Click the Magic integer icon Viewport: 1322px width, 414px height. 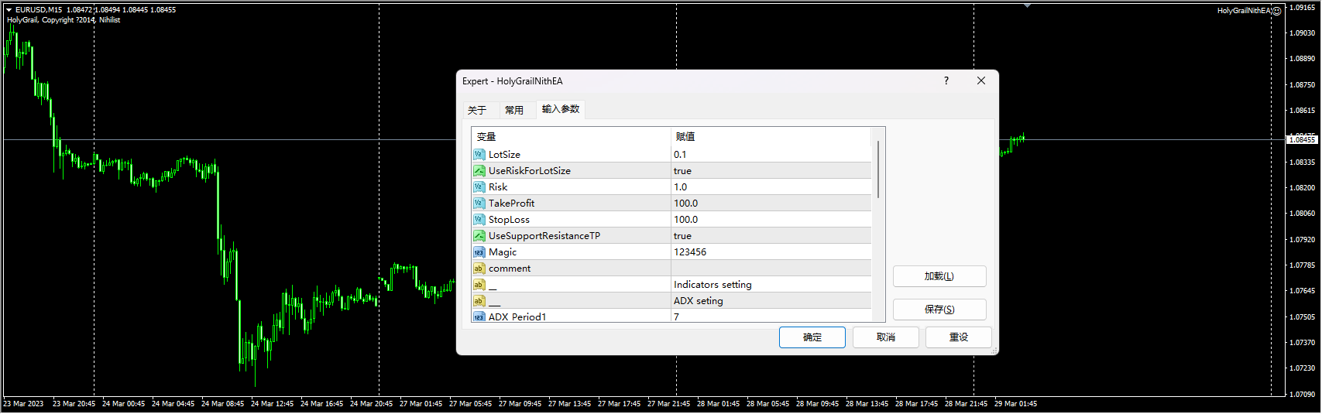(x=479, y=252)
